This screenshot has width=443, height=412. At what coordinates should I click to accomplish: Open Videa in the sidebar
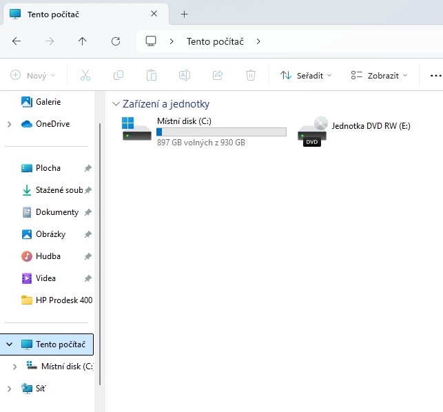tap(45, 278)
